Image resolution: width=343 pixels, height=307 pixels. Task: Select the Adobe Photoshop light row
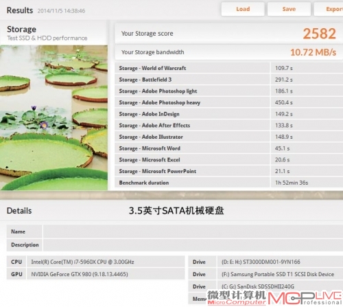[228, 91]
